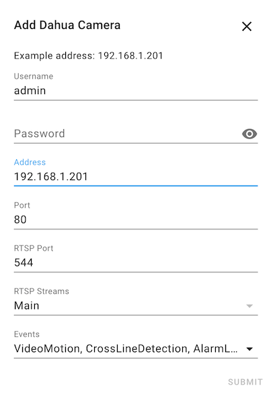
Task: Click the Username field containing admin
Action: (136, 86)
